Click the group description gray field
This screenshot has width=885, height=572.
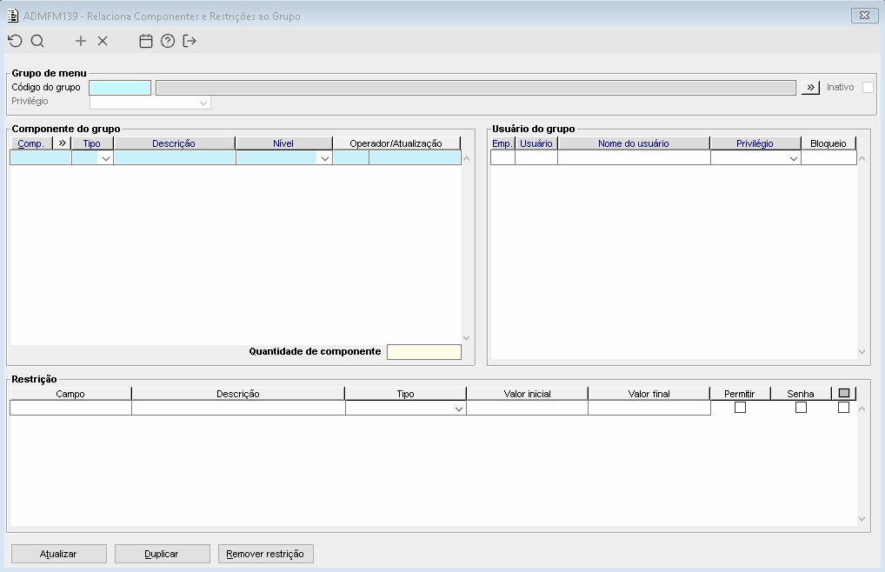pyautogui.click(x=476, y=88)
